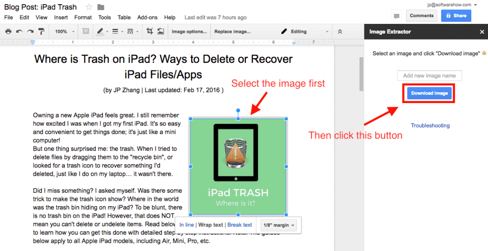Viewport: 488px width, 251px height.
Task: Collapse the menus with double chevron
Action: tap(340, 31)
